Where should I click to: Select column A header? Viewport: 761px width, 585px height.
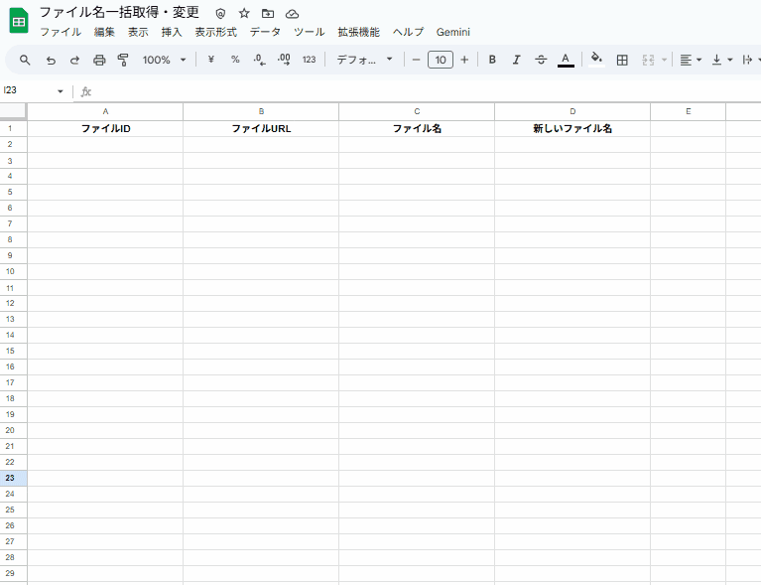pos(105,111)
